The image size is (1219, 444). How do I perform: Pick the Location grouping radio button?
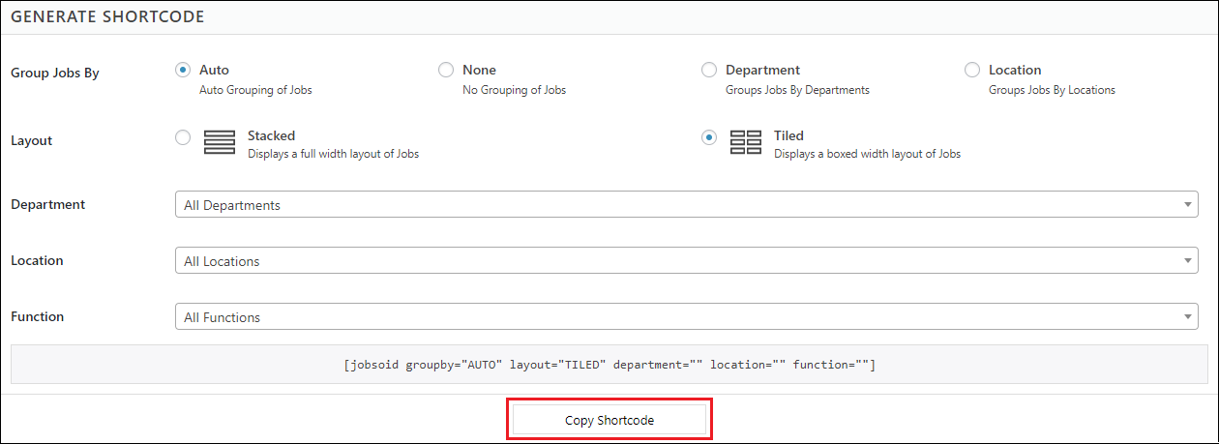pyautogui.click(x=972, y=70)
